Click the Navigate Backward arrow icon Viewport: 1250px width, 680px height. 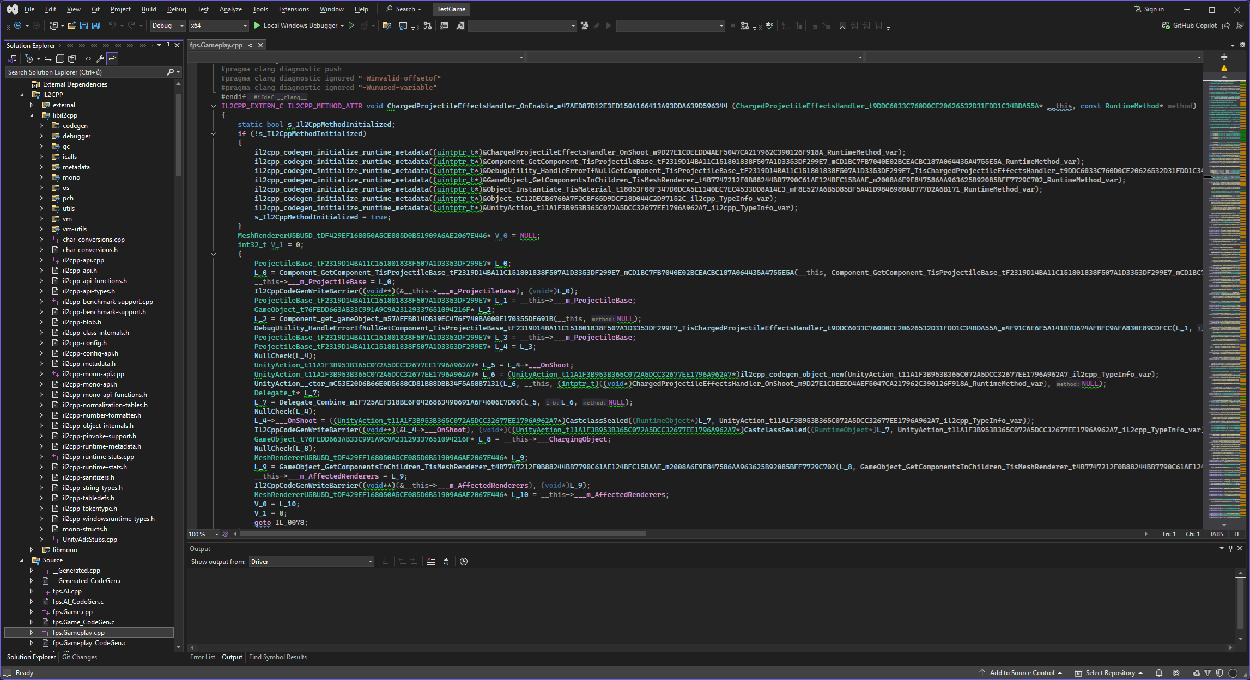(x=17, y=26)
